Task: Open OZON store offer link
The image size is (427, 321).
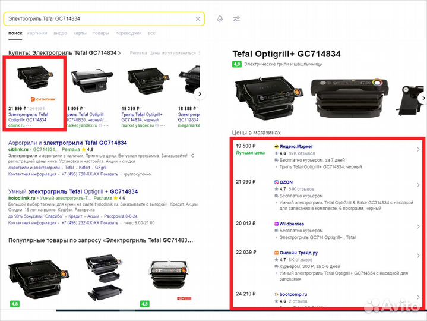Action: coord(286,182)
